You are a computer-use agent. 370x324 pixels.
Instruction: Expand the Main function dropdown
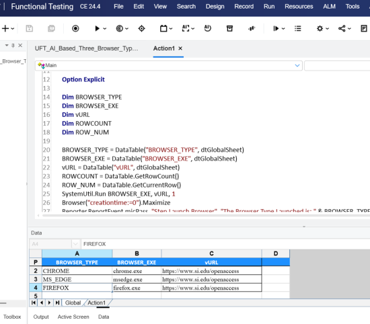pyautogui.click(x=297, y=65)
